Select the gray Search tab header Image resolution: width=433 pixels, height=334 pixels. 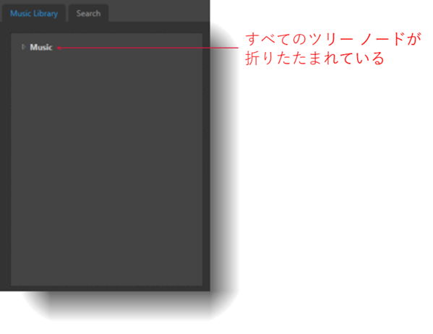click(88, 13)
